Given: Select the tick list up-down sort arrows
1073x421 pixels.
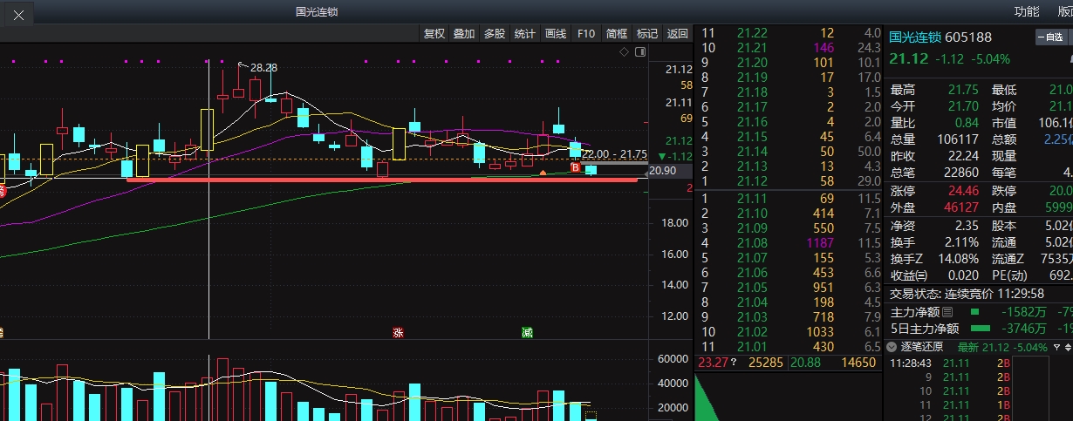Looking at the screenshot, I should click(x=1069, y=347).
